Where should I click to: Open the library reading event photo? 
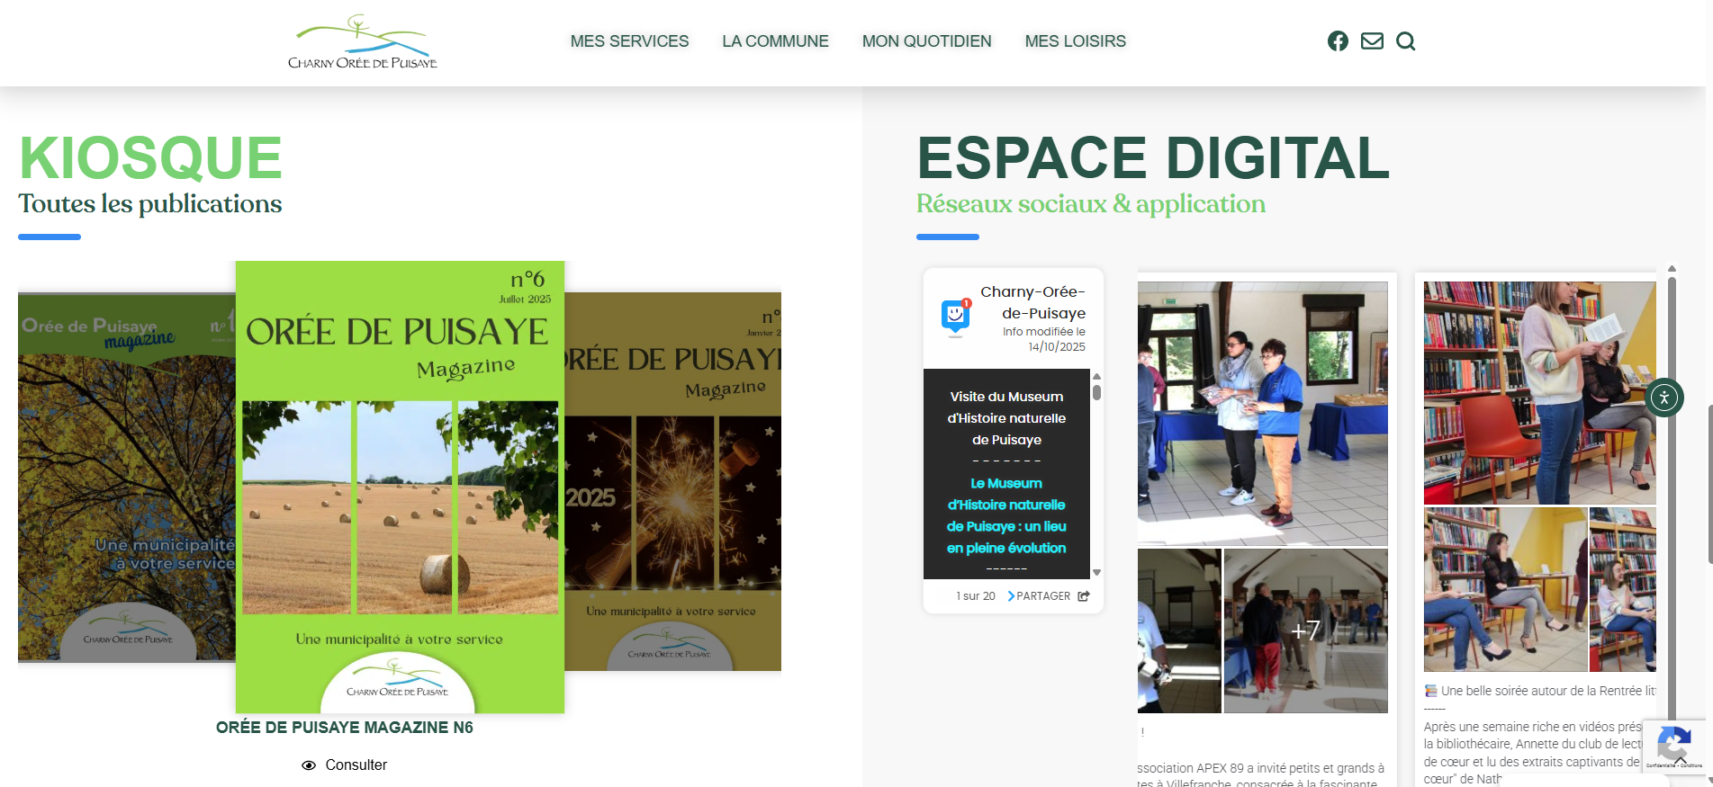[x=1539, y=392]
